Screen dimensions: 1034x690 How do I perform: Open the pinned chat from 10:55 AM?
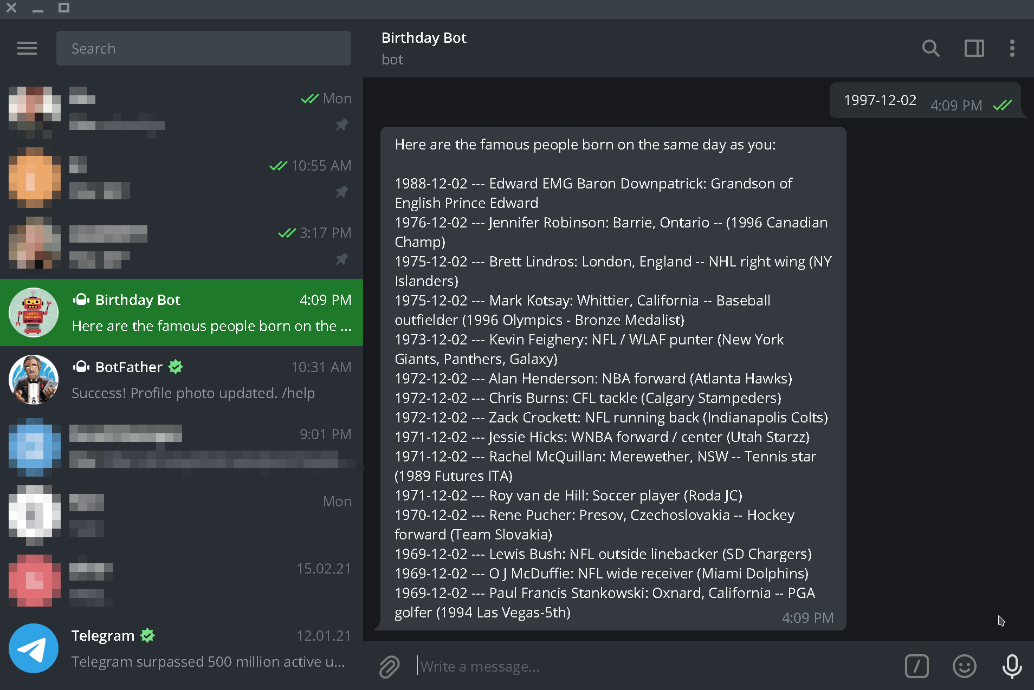tap(182, 178)
